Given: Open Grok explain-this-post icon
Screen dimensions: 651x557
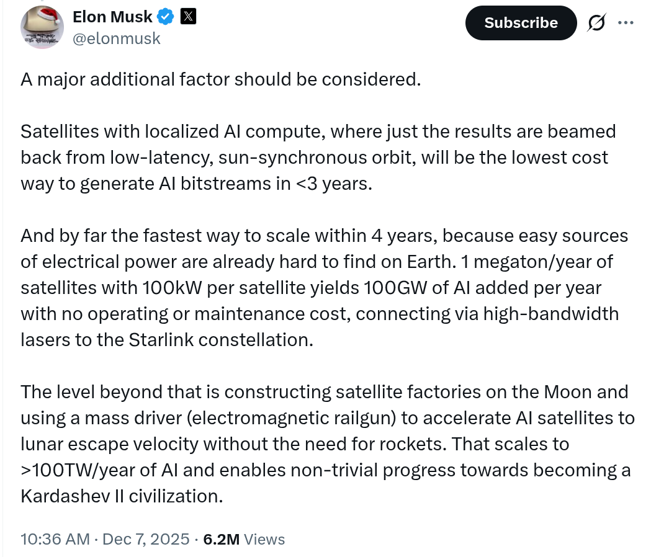Looking at the screenshot, I should [596, 23].
